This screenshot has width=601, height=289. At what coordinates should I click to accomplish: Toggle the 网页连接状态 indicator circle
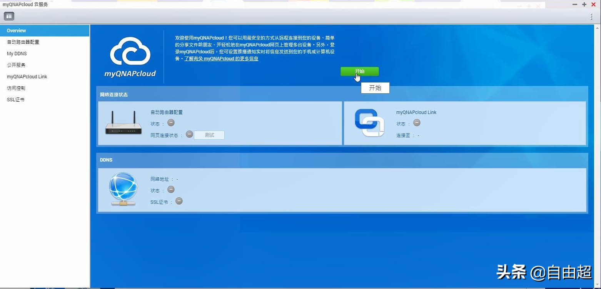coord(189,134)
